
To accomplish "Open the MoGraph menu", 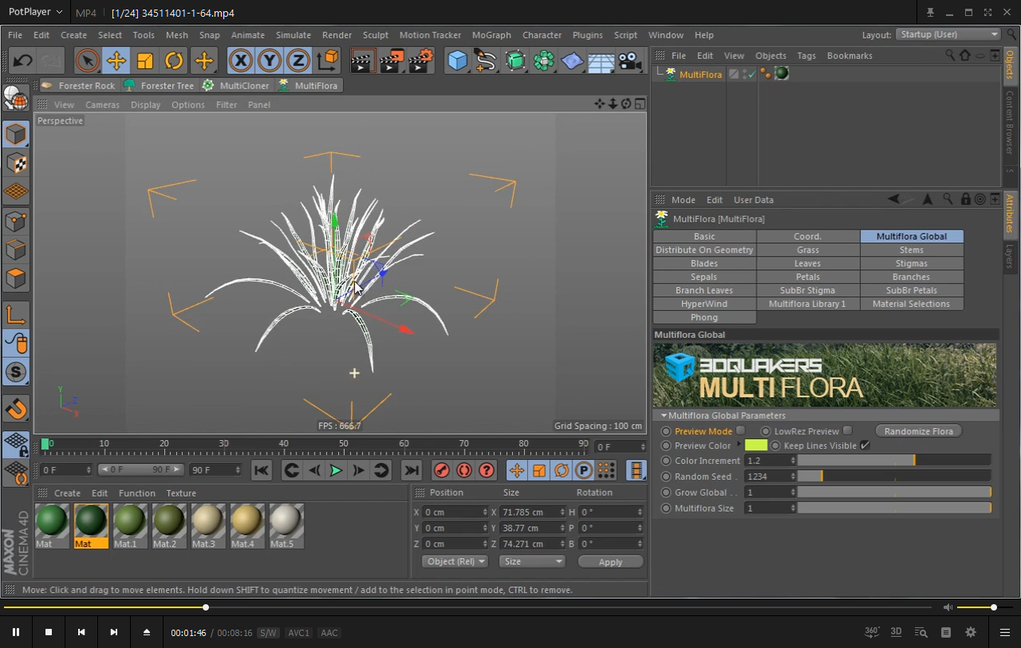I will click(491, 35).
